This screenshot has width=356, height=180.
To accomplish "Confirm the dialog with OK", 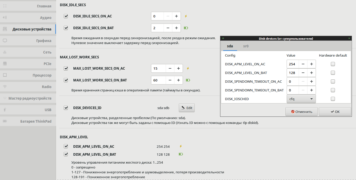I will click(335, 112).
